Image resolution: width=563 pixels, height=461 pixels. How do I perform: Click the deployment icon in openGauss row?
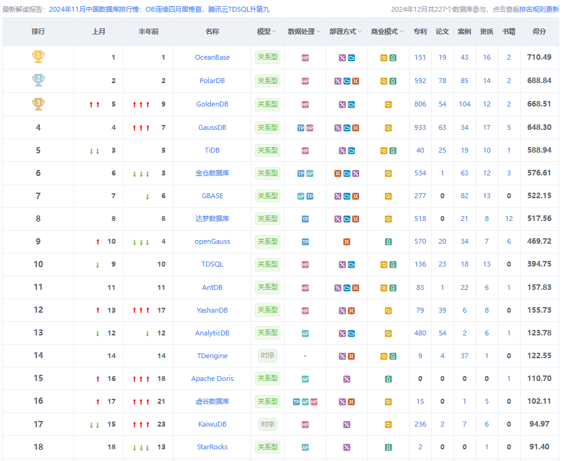click(347, 242)
